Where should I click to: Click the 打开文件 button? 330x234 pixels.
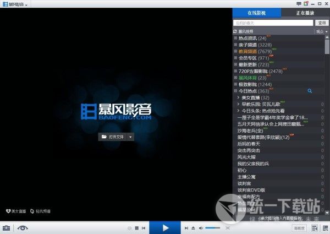coord(113,137)
